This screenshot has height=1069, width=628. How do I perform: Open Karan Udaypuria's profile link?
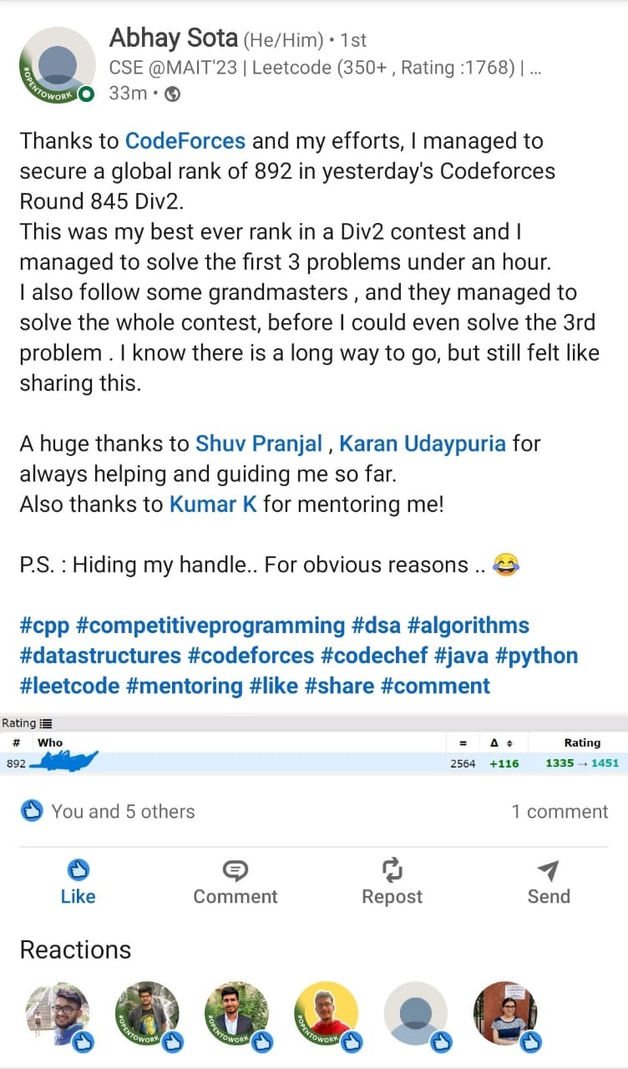pos(423,443)
